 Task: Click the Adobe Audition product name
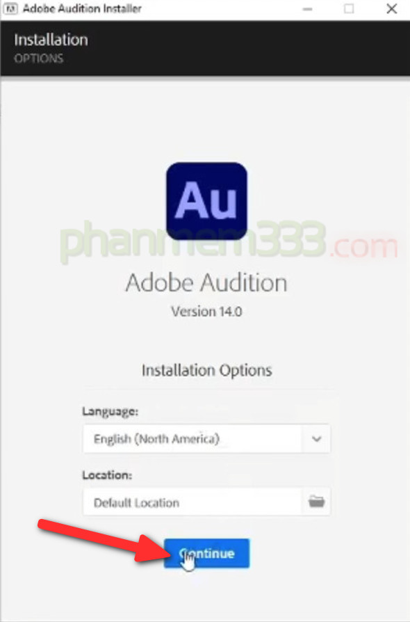click(206, 283)
